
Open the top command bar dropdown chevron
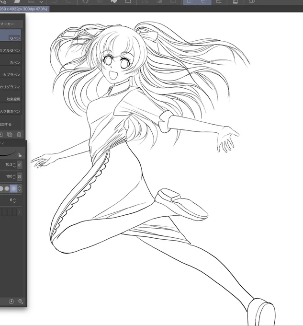tap(41, 2)
